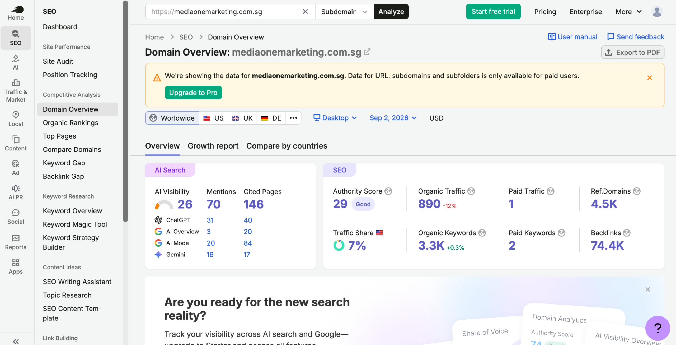
Task: Open the Reports sidebar icon
Action: pyautogui.click(x=16, y=242)
